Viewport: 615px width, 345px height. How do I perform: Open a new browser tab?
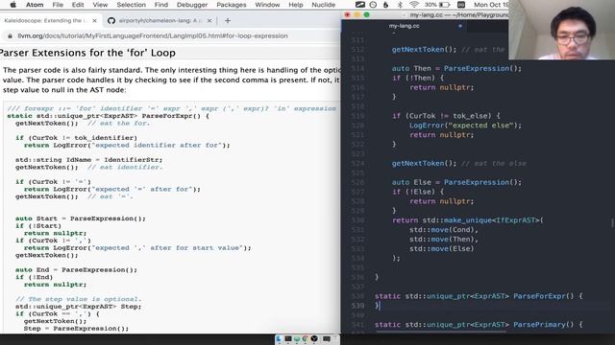coord(228,20)
